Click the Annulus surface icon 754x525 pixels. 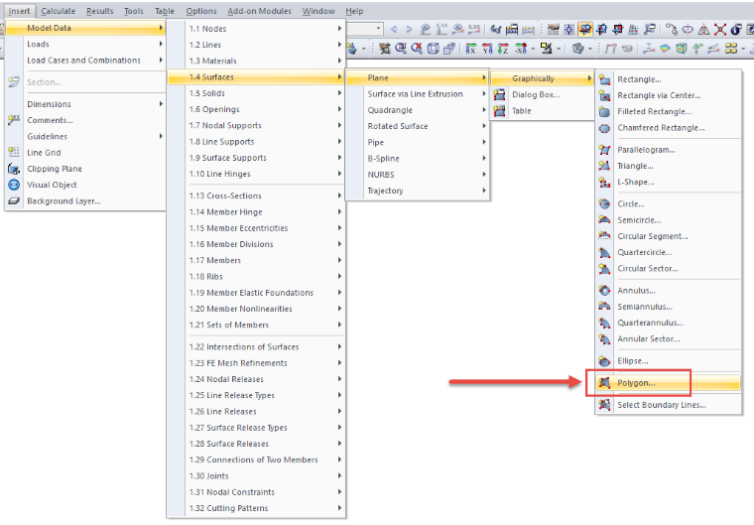[604, 290]
